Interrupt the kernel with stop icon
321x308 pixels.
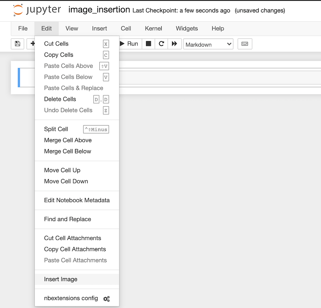point(148,44)
